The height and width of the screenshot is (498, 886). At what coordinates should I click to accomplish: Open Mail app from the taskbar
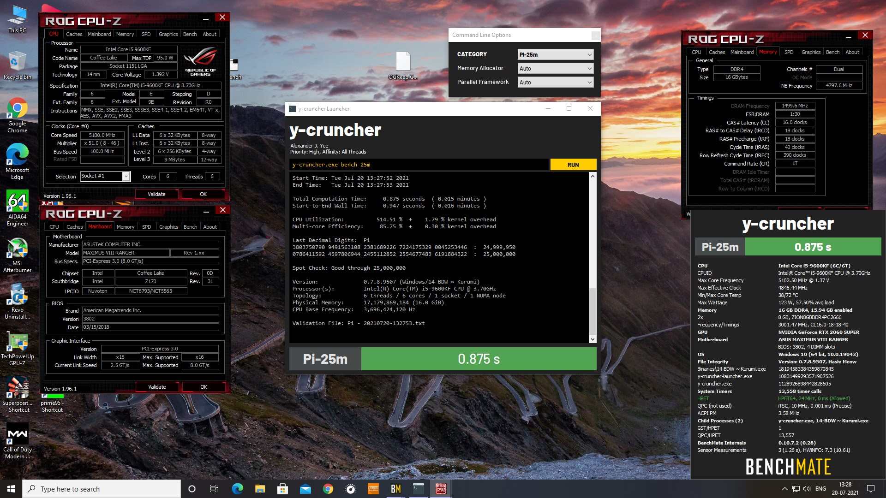305,489
